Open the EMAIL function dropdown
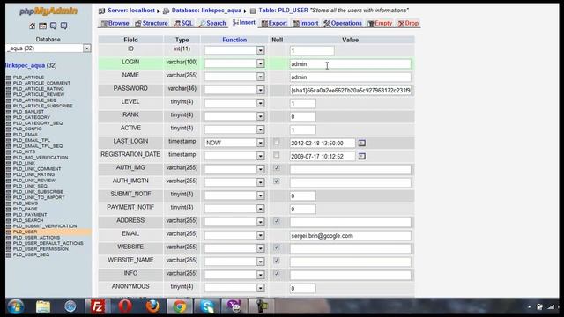Screen dimensions: 564x317 pos(234,235)
